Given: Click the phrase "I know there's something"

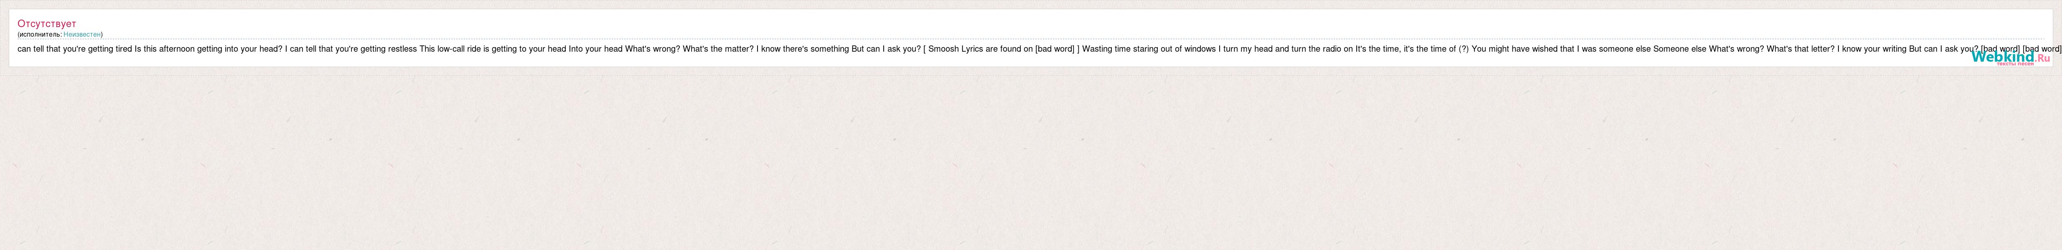Looking at the screenshot, I should 802,49.
